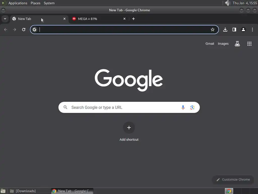Switch to the New Tab tab

coord(39,19)
